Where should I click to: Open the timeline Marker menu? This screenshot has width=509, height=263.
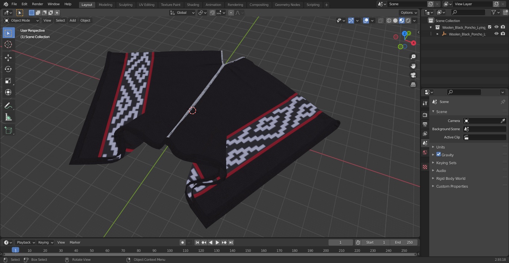click(75, 242)
